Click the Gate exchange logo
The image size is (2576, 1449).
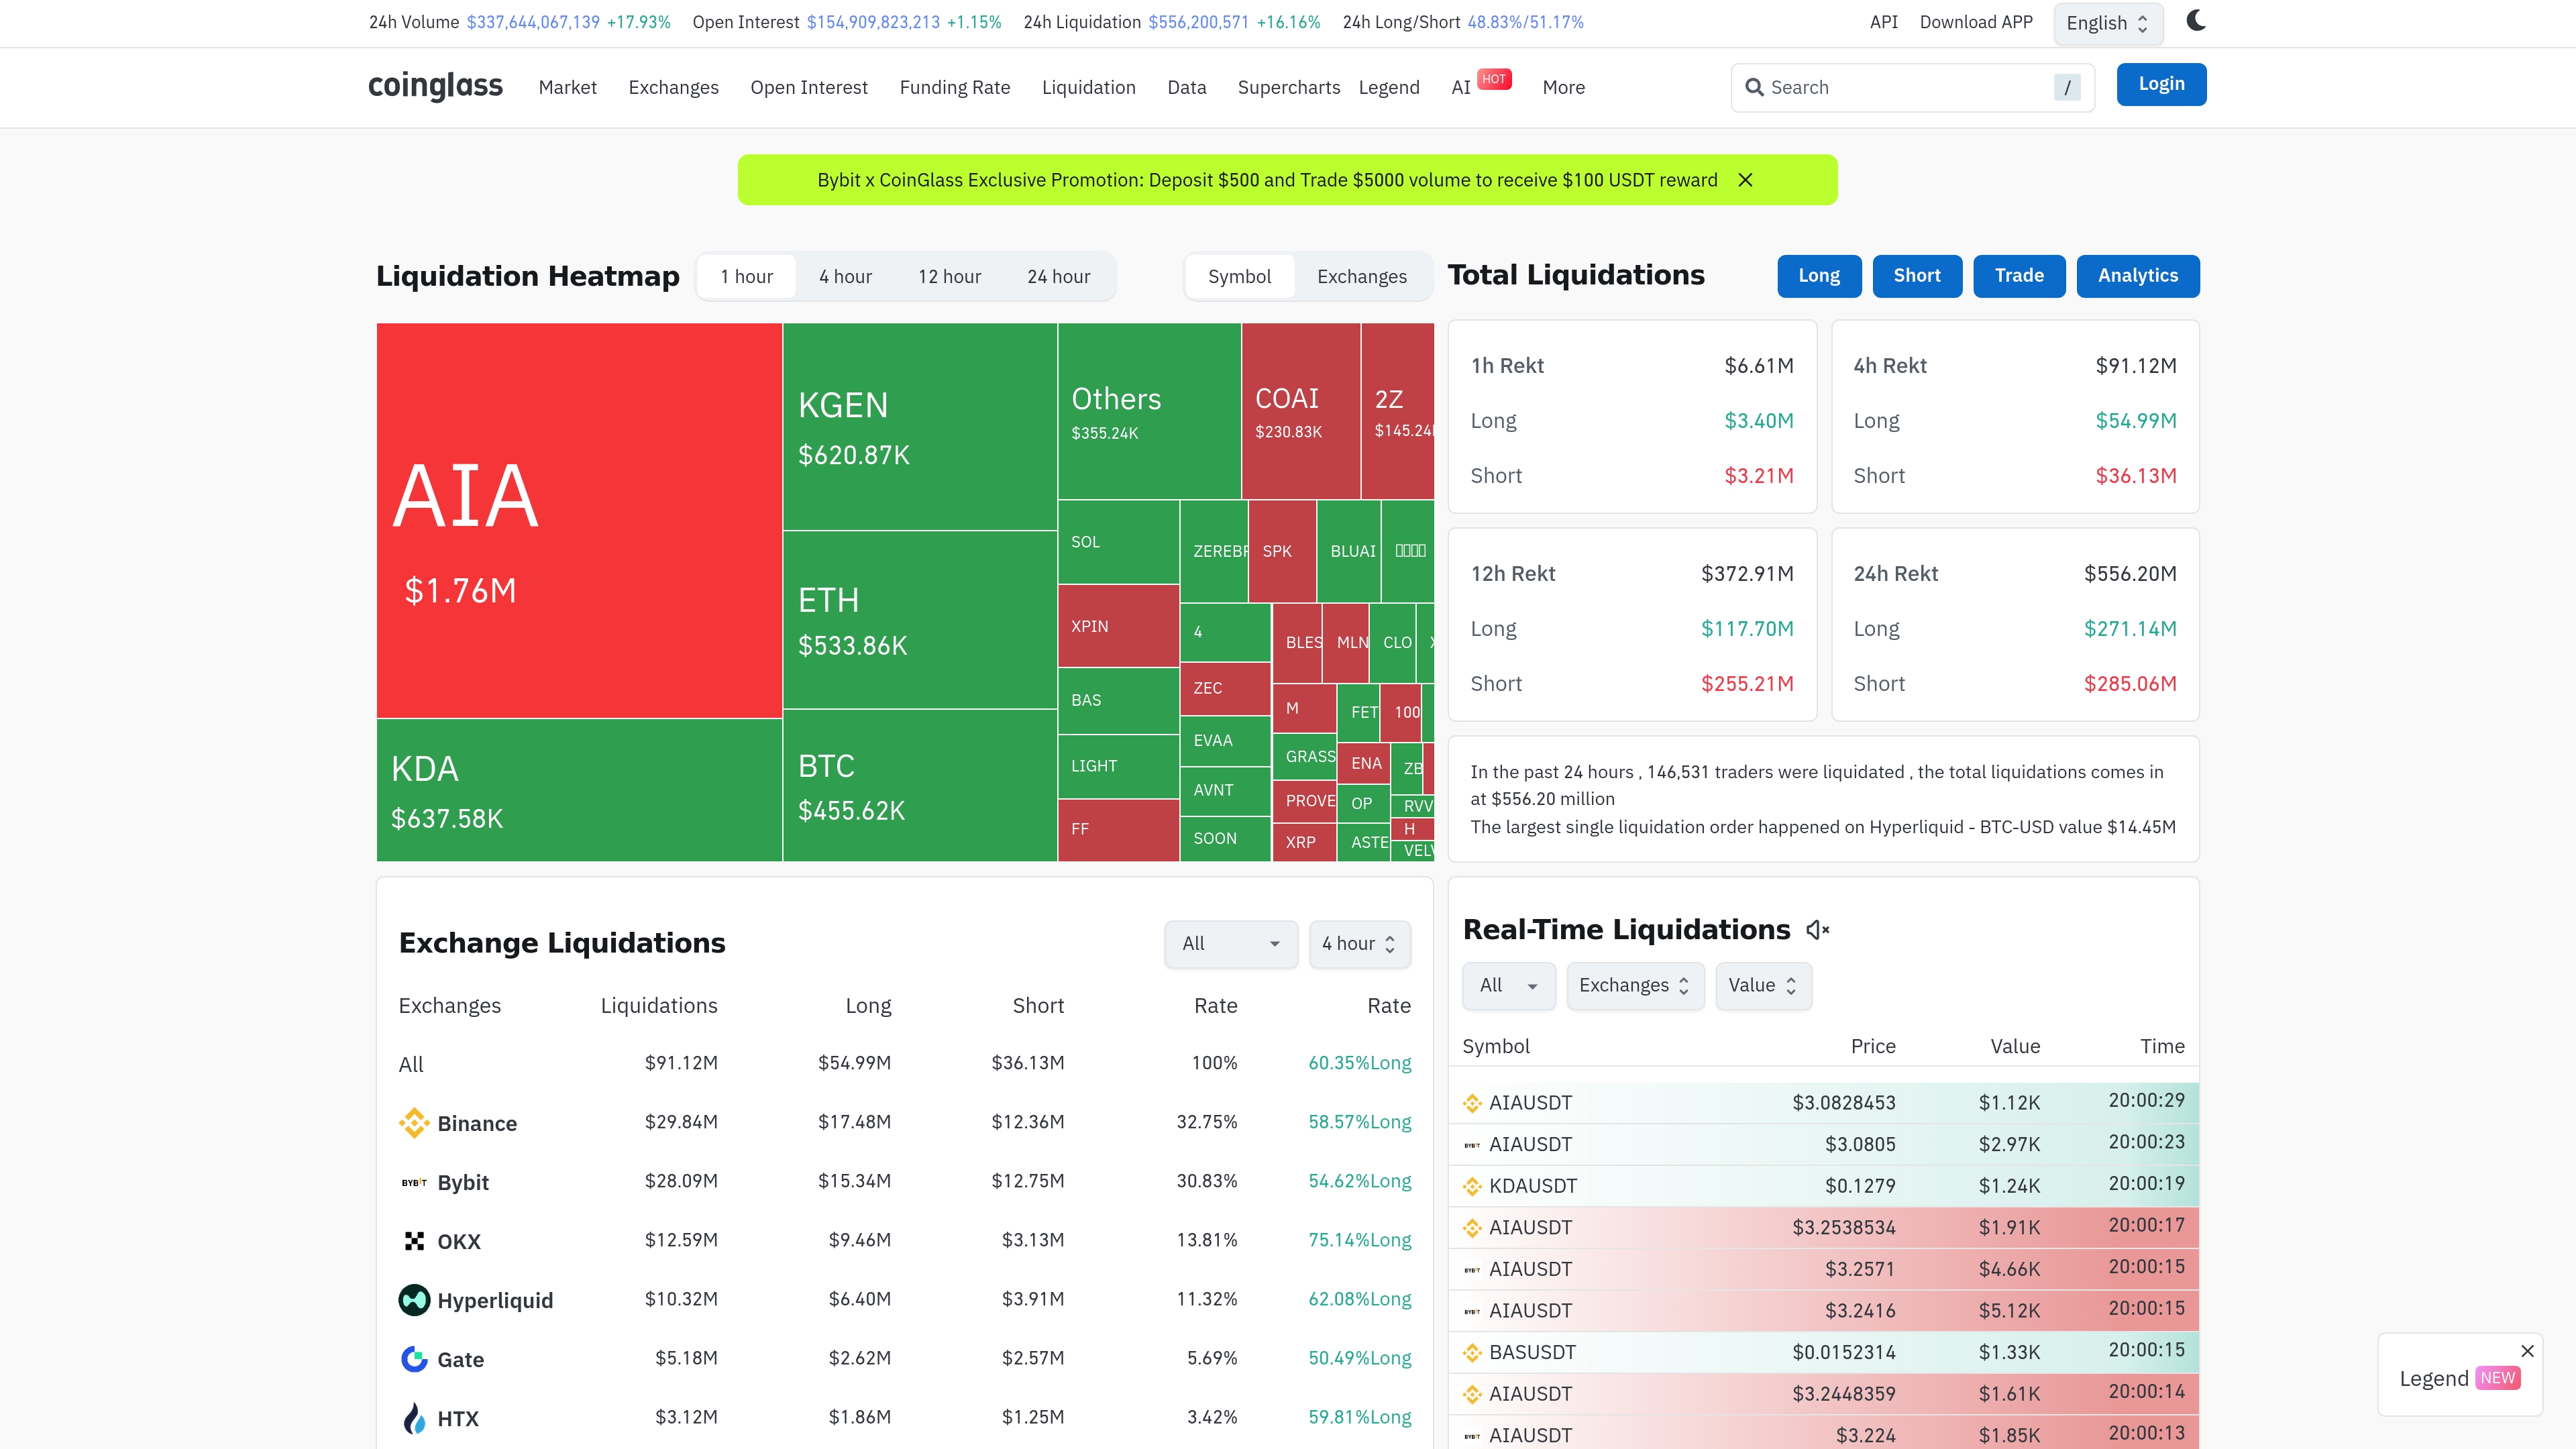point(414,1358)
